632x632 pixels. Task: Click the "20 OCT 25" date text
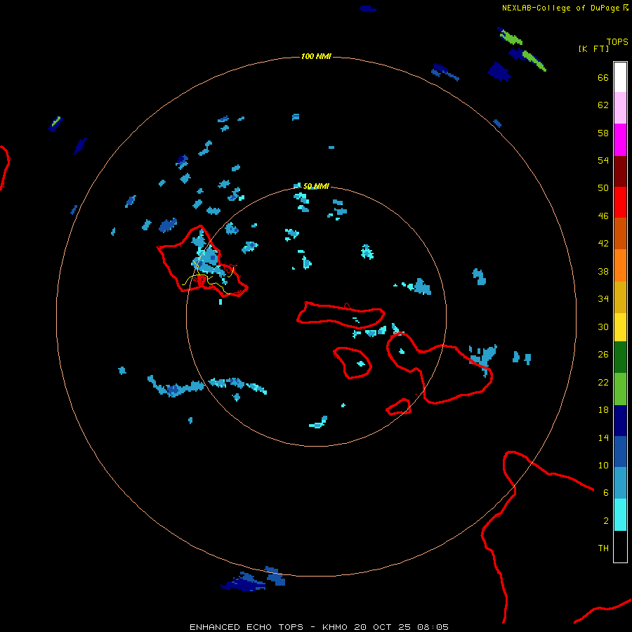(x=382, y=627)
